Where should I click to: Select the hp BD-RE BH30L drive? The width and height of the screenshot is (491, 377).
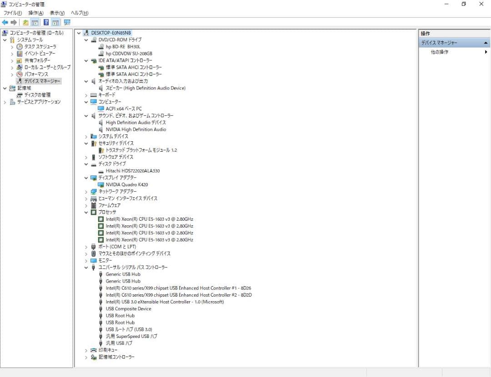[x=123, y=47]
